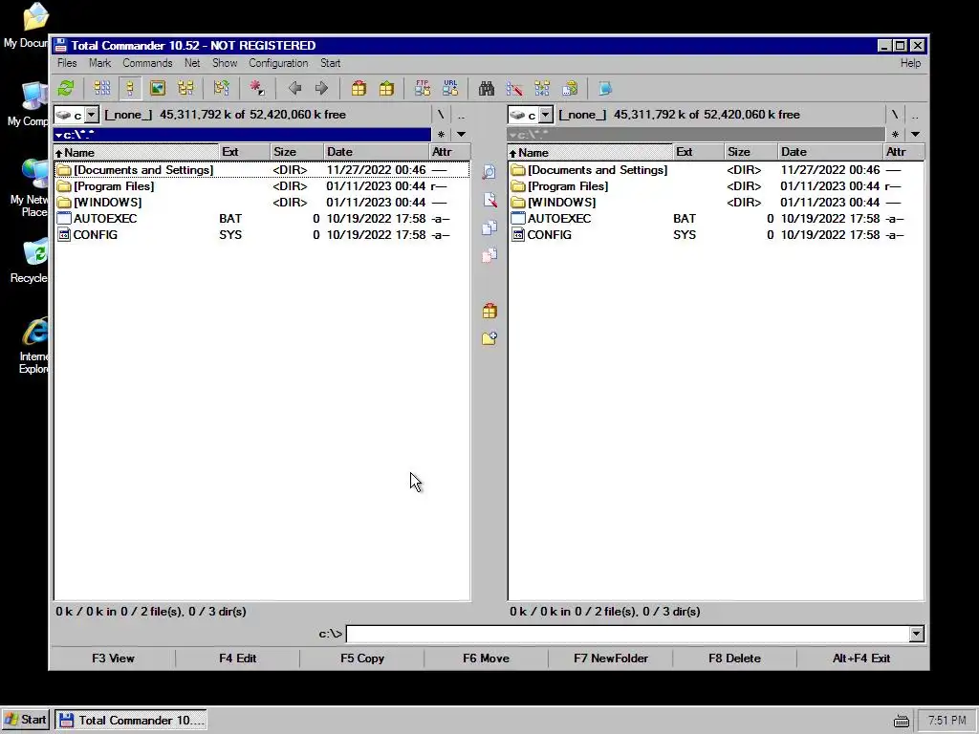Show the directory tree view icon

[x=185, y=88]
